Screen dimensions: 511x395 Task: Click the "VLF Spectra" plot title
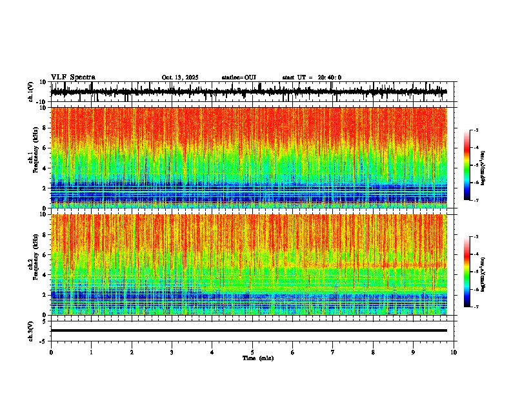pos(73,77)
